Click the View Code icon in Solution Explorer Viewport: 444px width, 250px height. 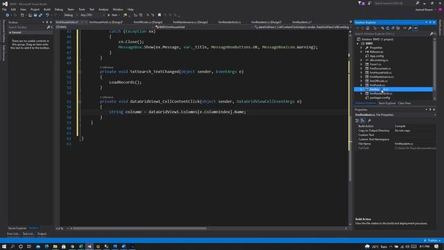(404, 28)
